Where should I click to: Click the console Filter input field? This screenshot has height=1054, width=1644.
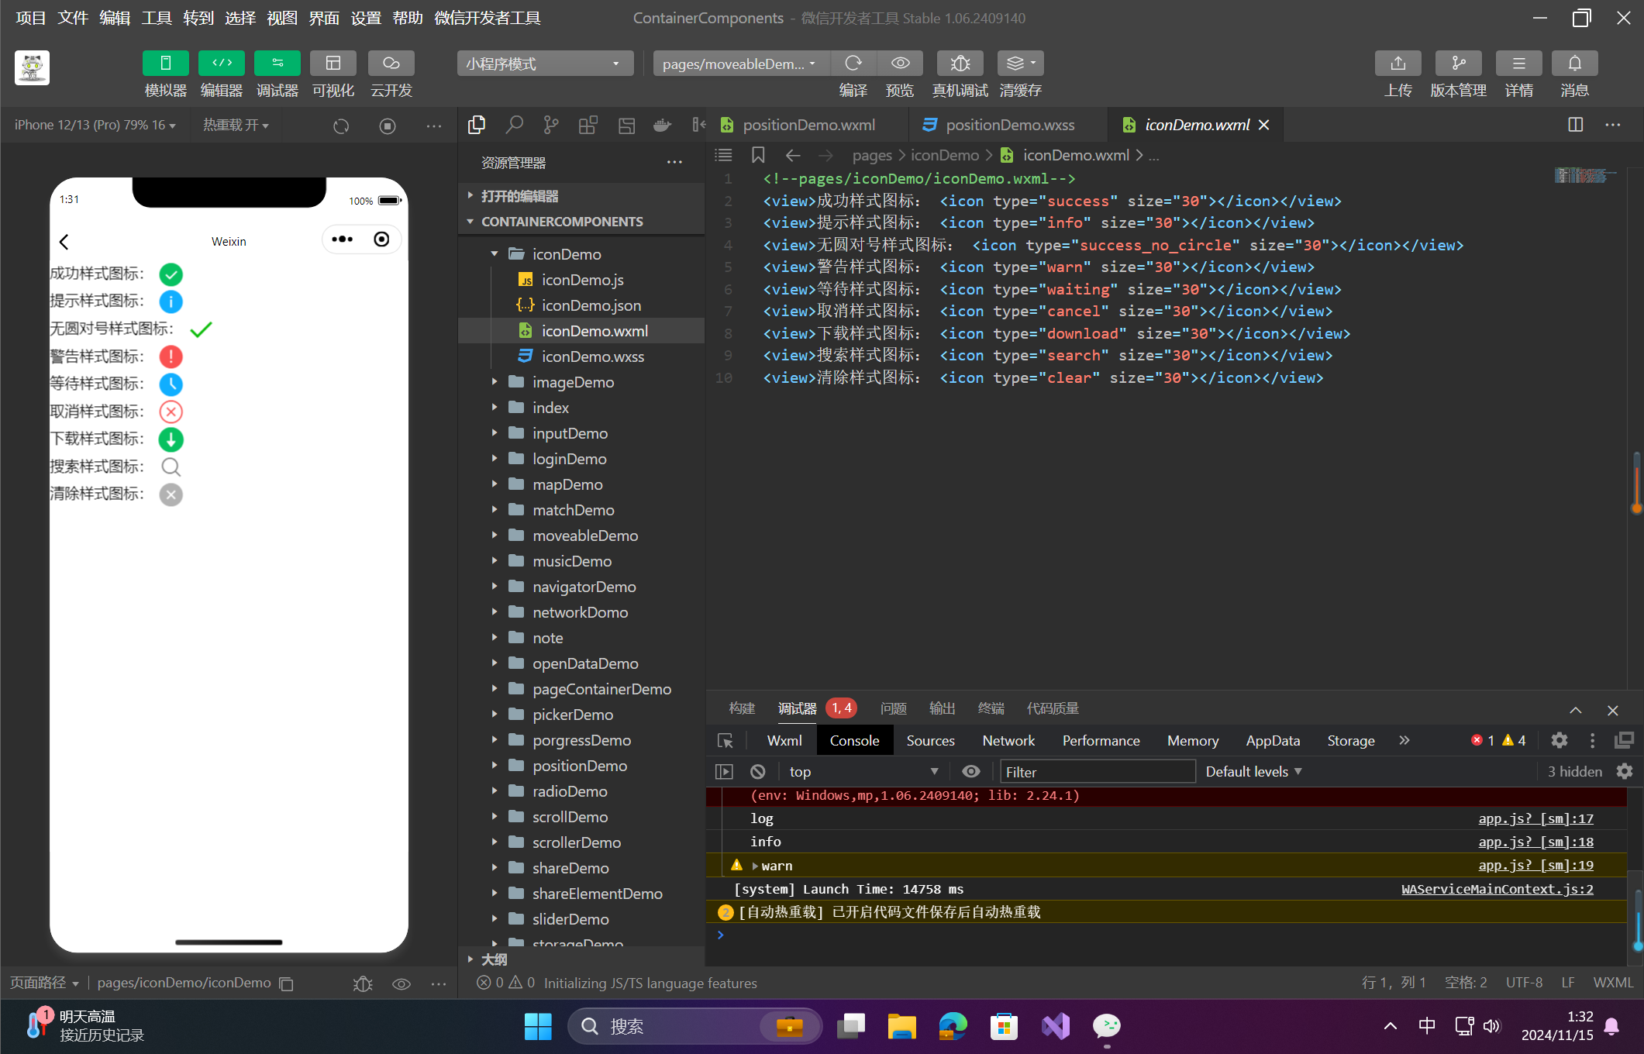click(1096, 772)
